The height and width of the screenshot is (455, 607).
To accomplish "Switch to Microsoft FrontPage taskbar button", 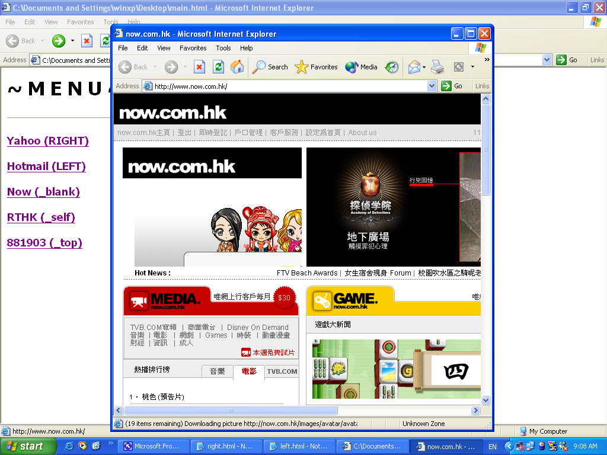I will click(154, 447).
